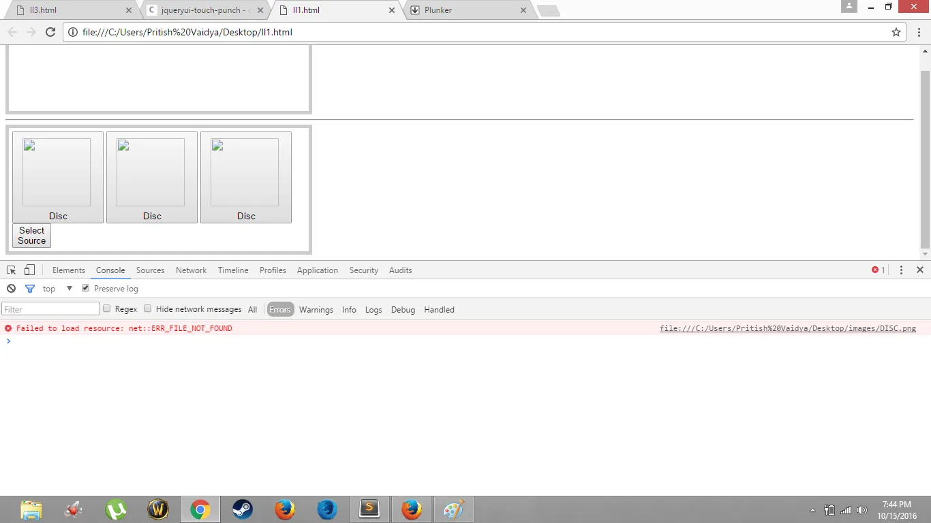931x523 pixels.
Task: Go back to the previous page
Action: 12,32
